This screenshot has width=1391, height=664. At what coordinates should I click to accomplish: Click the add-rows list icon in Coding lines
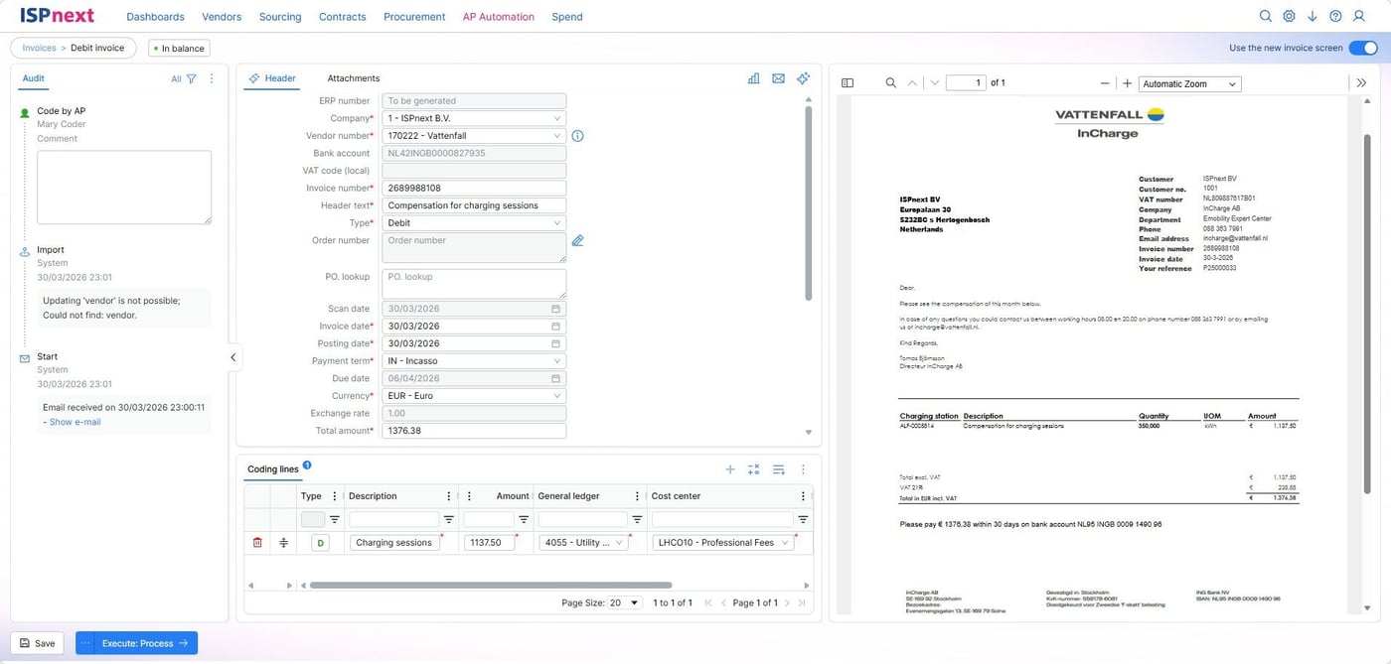click(x=779, y=469)
